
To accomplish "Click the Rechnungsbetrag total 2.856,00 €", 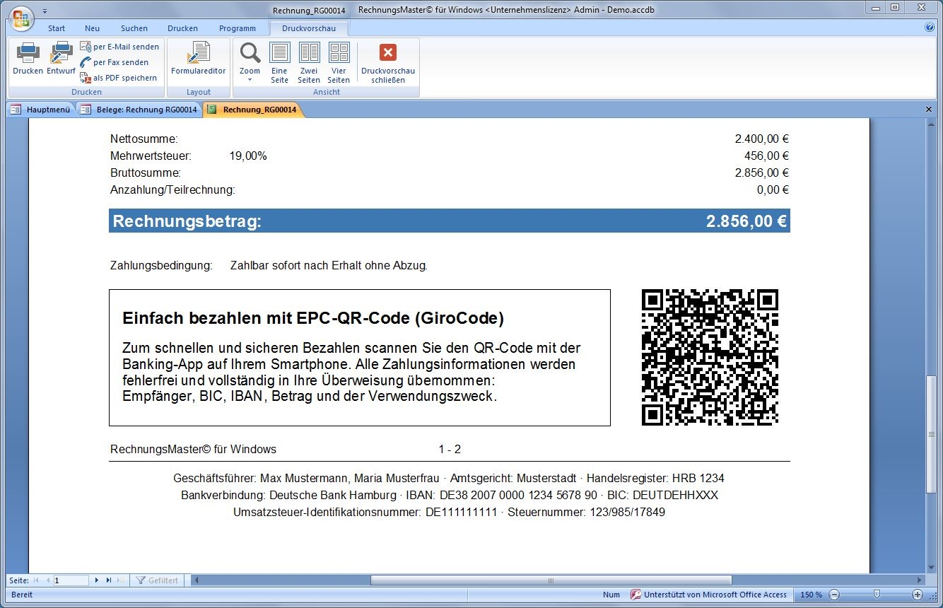I will click(x=746, y=221).
